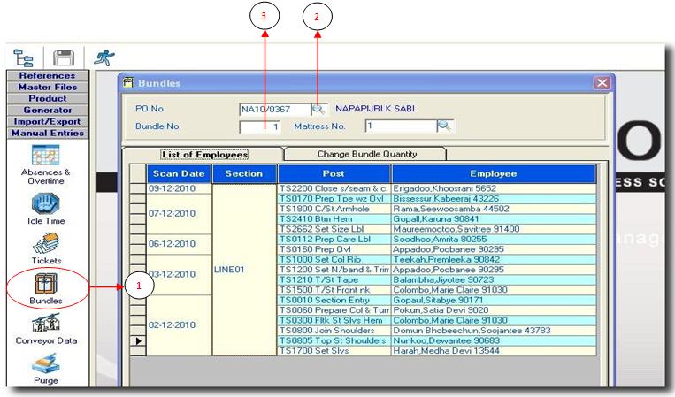Select the List of Employees tab
The image size is (675, 397).
pyautogui.click(x=204, y=154)
